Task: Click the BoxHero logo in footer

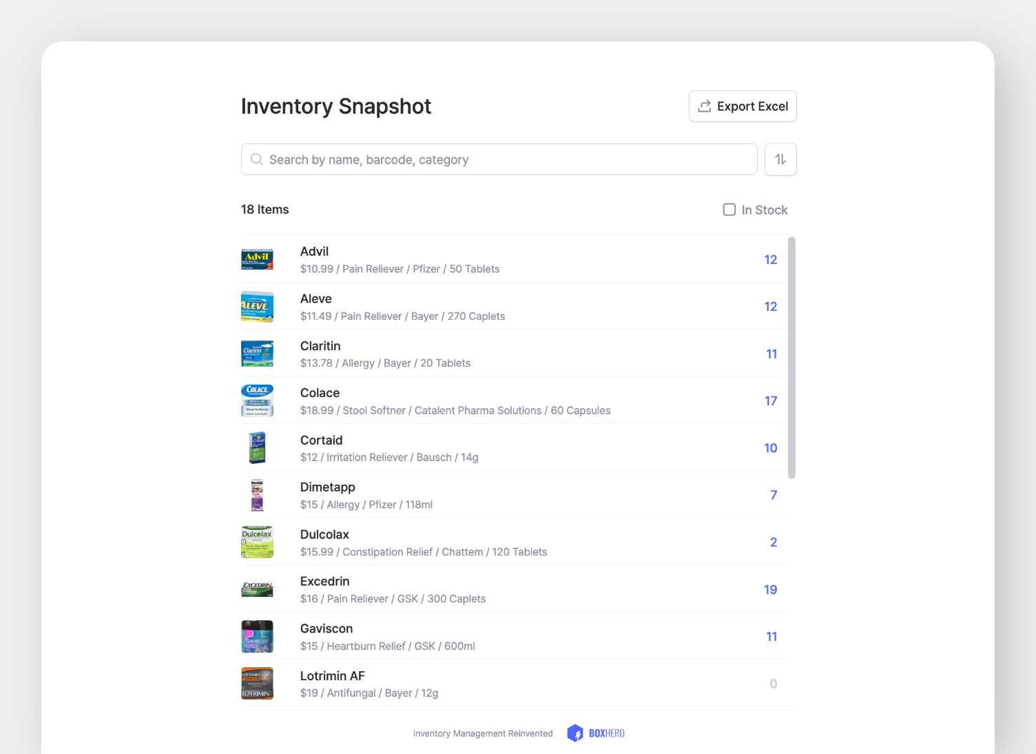Action: click(x=595, y=733)
